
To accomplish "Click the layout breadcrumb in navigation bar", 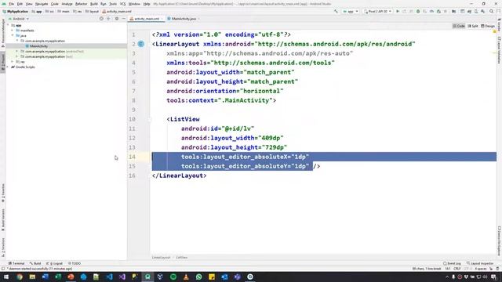I will click(93, 11).
